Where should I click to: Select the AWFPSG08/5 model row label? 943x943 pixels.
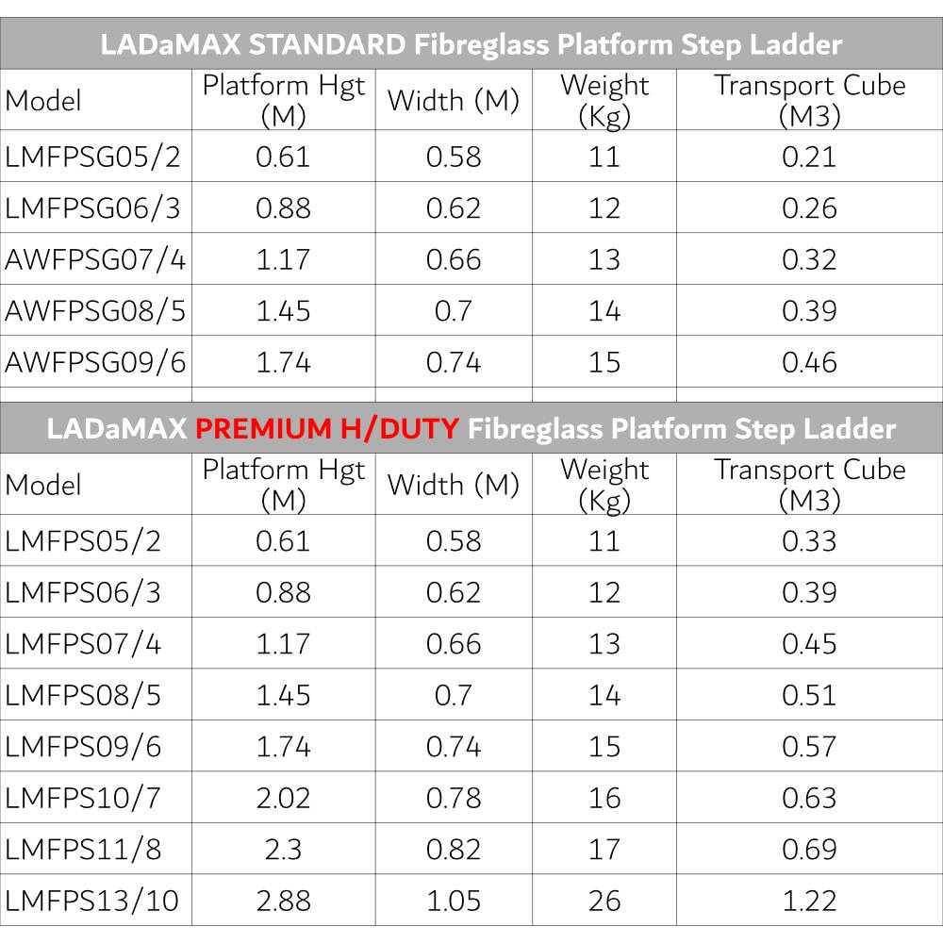tap(95, 311)
